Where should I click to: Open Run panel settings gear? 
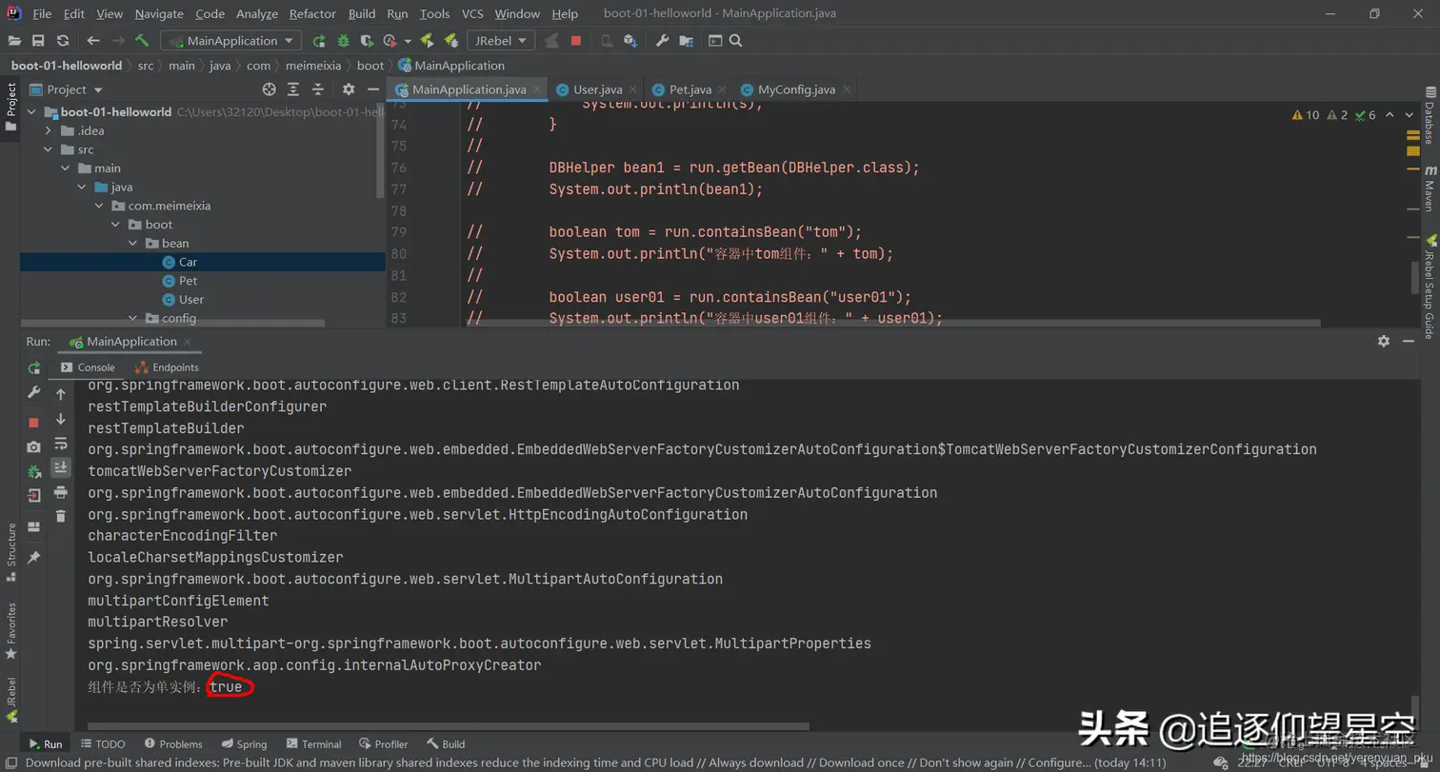coord(1384,341)
